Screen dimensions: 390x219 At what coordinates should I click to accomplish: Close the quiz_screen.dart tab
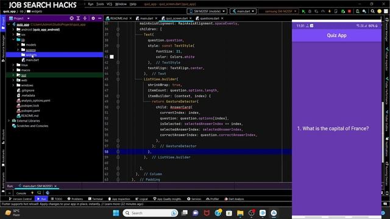point(191,18)
